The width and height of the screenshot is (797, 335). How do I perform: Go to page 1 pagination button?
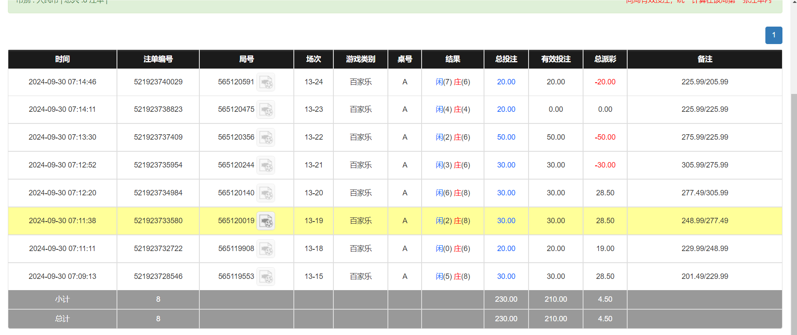[773, 35]
